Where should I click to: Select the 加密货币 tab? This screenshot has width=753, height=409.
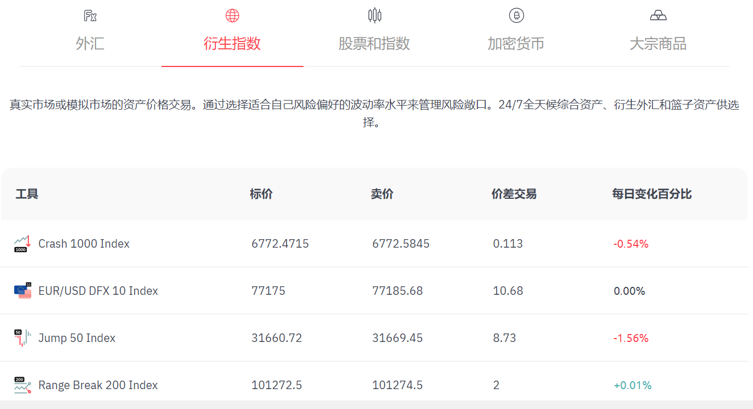point(516,44)
